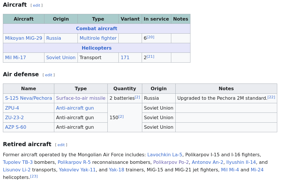The height and width of the screenshot is (185, 281).
Task: Select Soviet Union cell in ZPU-4 row
Action: click(x=159, y=108)
